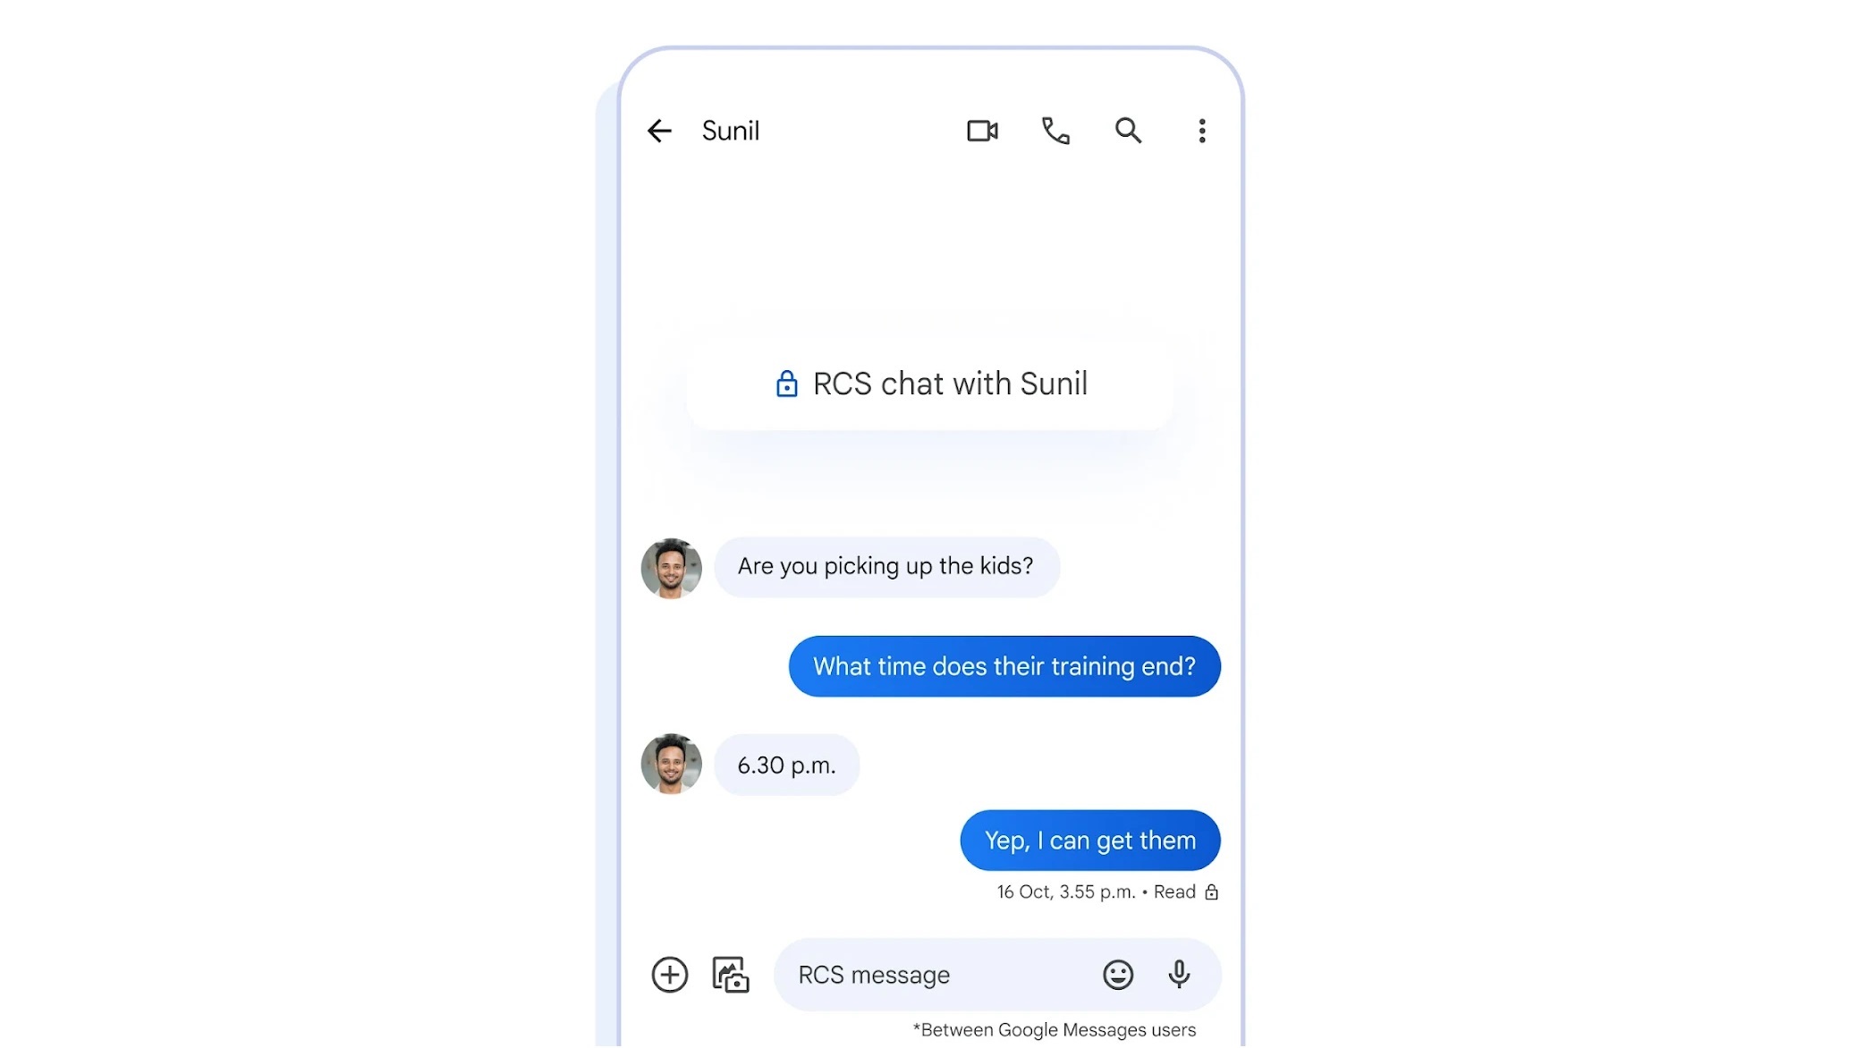Tap the microphone voice message icon
This screenshot has width=1864, height=1048.
point(1180,975)
